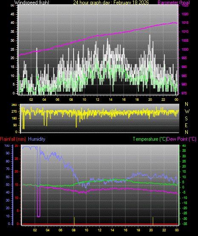Click the yellow dotted marker near 20 on rainfall graph
This screenshot has width=198, height=236.
153,221
